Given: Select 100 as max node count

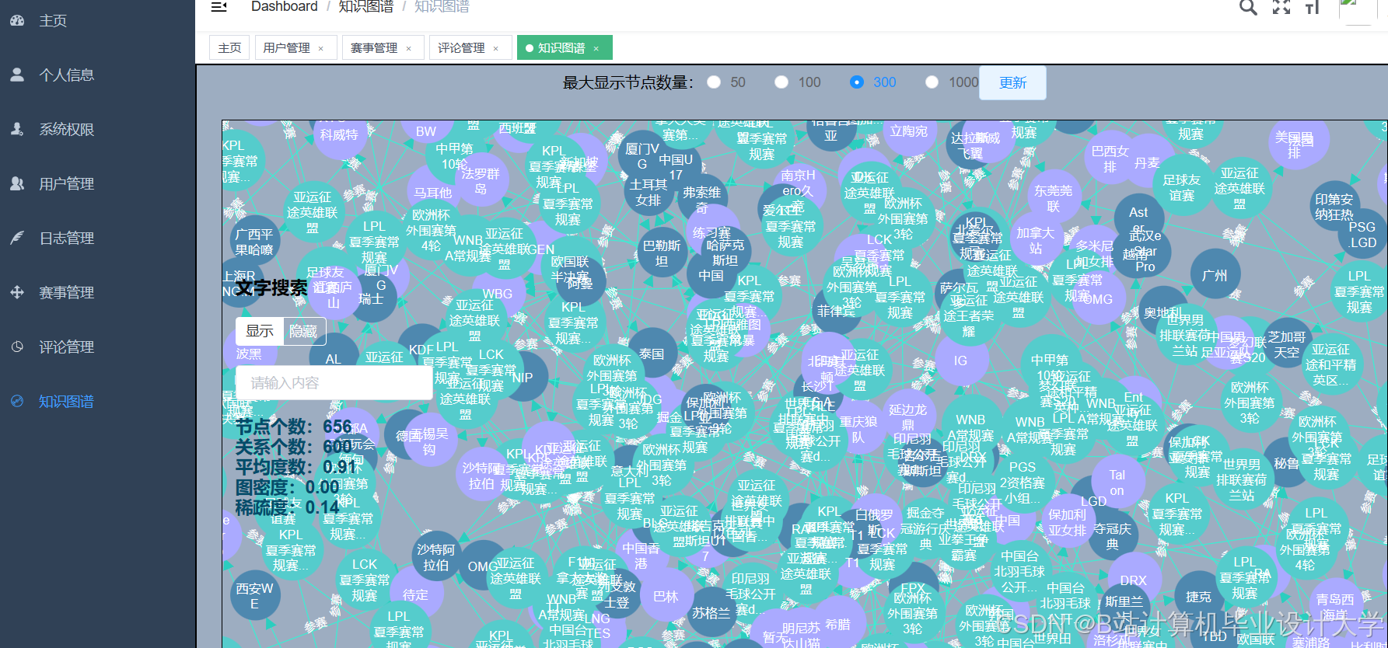Looking at the screenshot, I should coord(781,82).
